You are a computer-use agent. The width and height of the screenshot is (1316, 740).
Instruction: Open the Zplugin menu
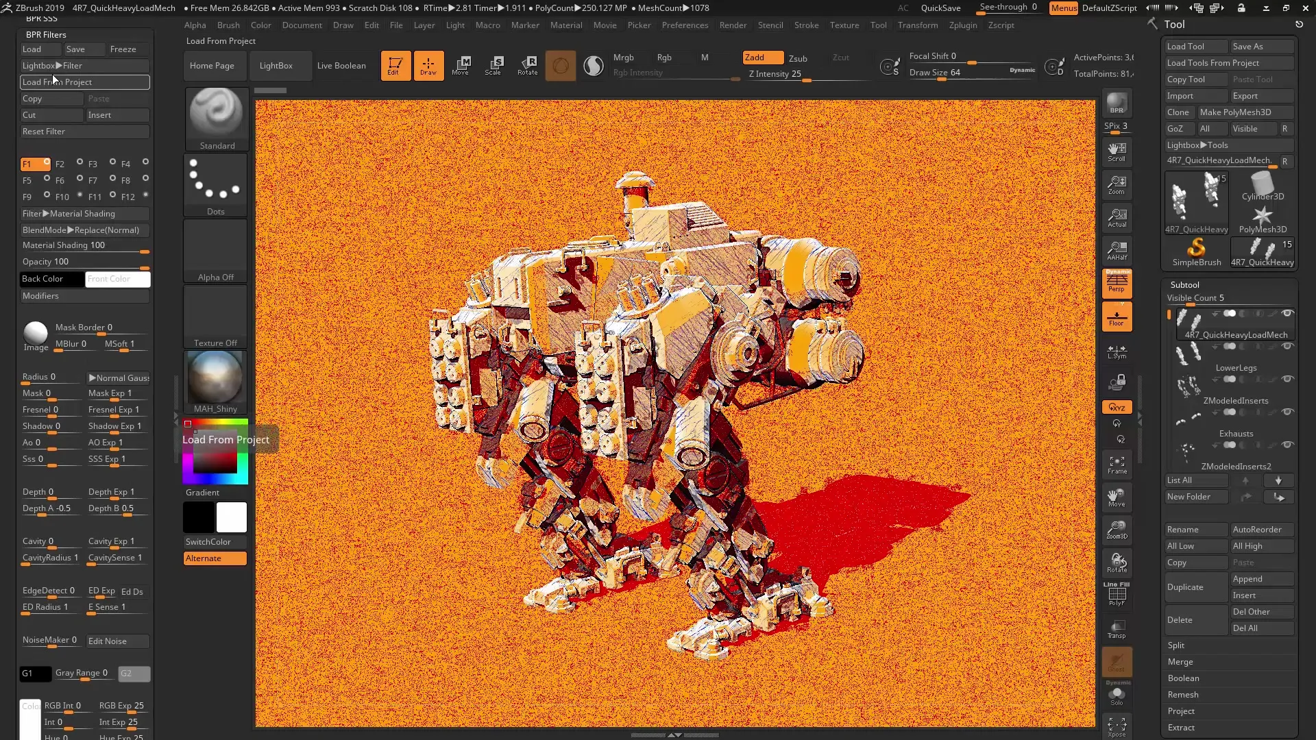(x=963, y=25)
